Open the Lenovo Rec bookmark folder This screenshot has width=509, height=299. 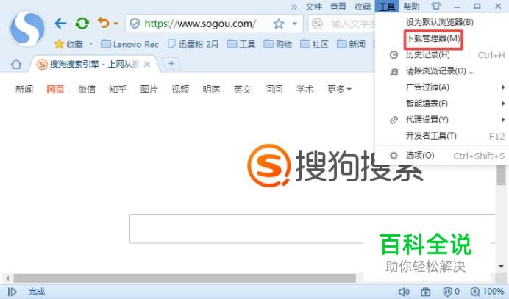130,44
